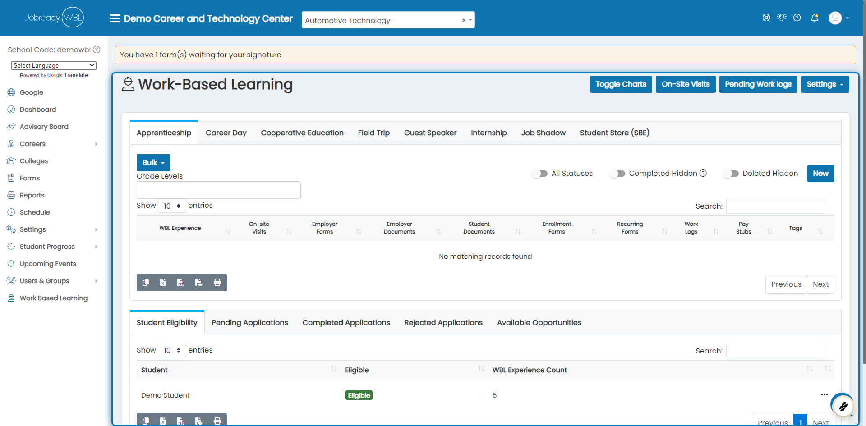
Task: Open the user profile avatar menu
Action: 839,18
